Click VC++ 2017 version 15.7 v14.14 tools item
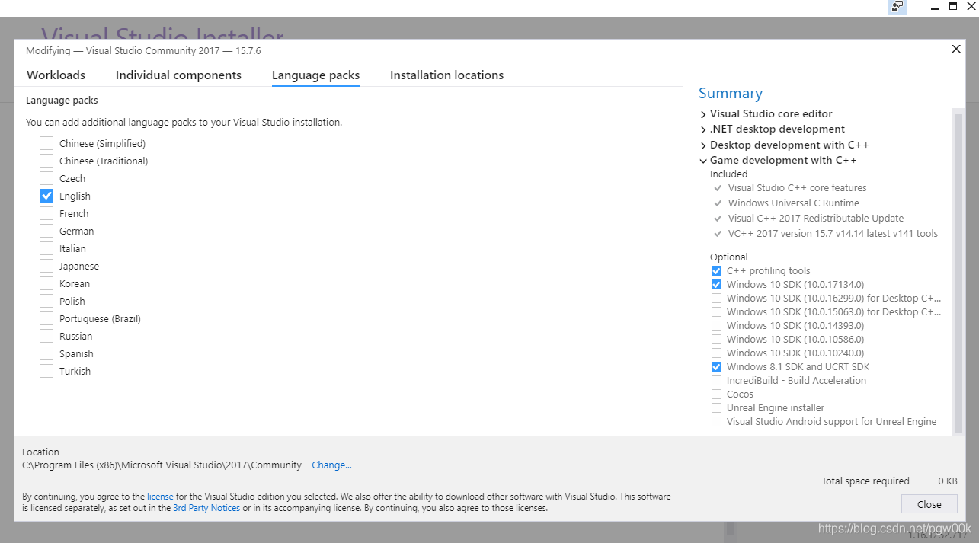Screen dimensions: 979x543 pos(833,233)
